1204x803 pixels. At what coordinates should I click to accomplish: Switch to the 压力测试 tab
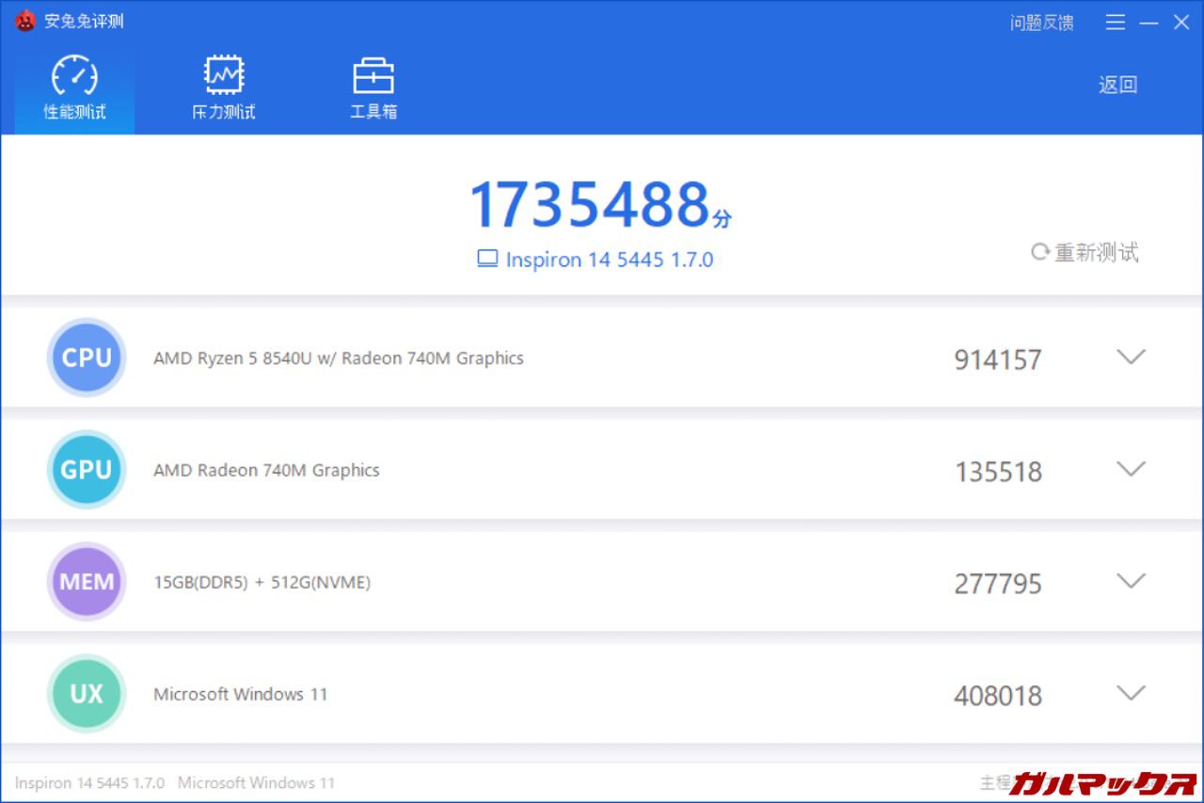click(x=224, y=89)
